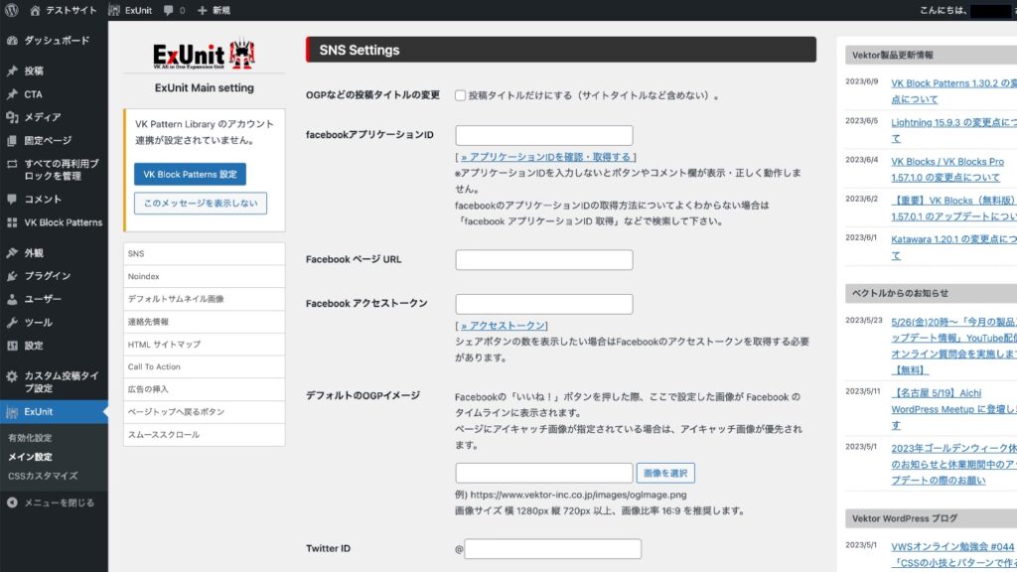Enable the 投稿タイトルだけにする checkbox

click(461, 95)
